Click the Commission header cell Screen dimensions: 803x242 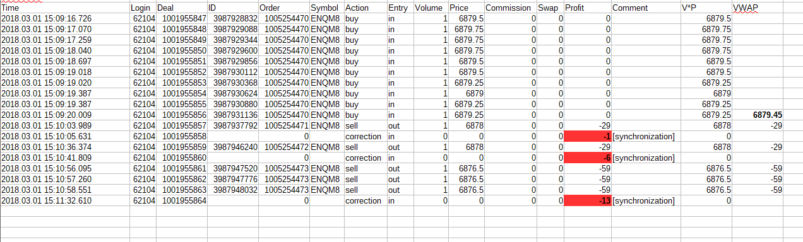(511, 8)
